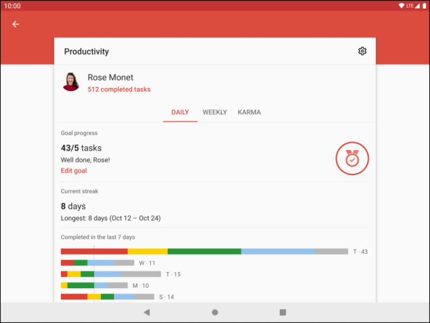
Task: Tap Android home navigation button
Action: coord(215,312)
